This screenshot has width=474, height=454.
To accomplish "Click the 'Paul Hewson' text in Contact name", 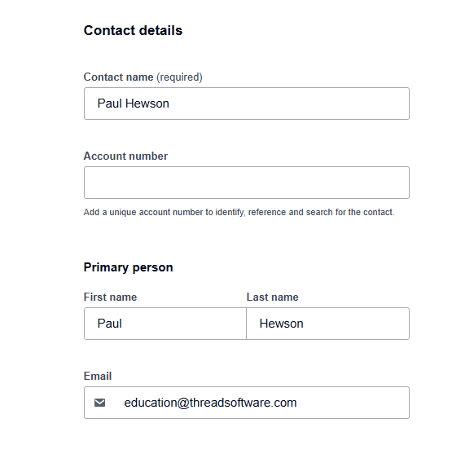I will coord(133,104).
